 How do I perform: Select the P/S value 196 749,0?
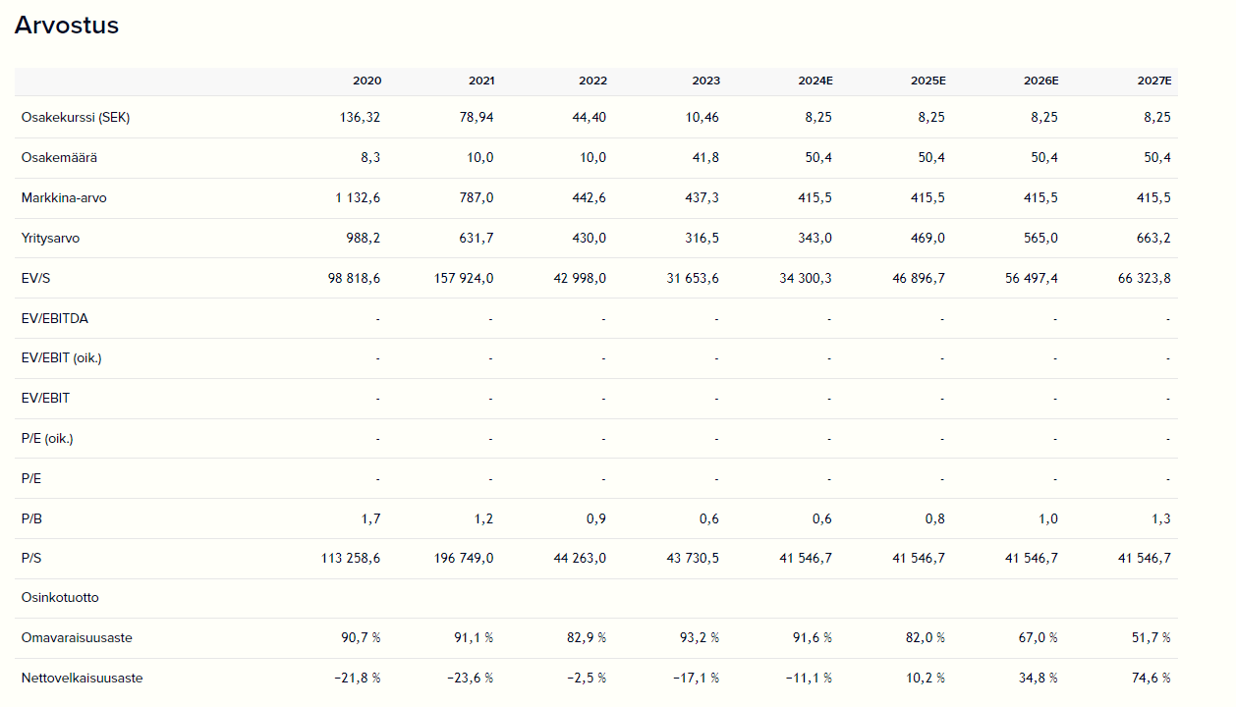point(462,558)
